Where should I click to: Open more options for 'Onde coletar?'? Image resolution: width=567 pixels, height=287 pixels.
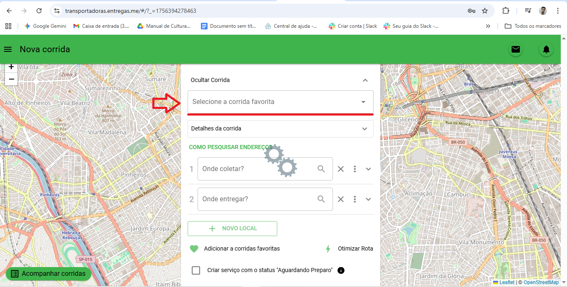(x=355, y=169)
